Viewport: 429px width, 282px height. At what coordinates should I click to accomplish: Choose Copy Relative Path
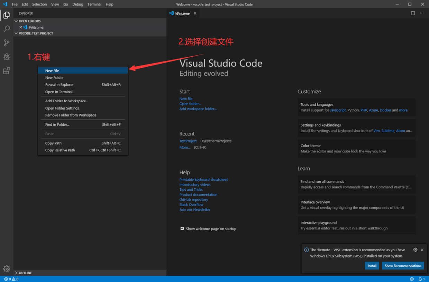pyautogui.click(x=83, y=150)
